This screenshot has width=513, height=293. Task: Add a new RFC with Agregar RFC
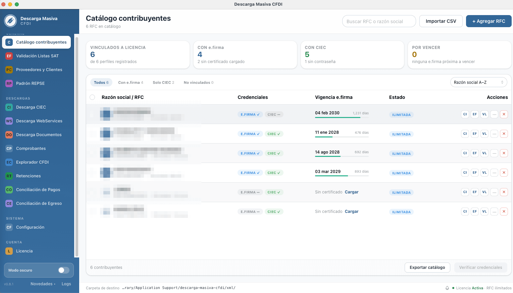(489, 21)
